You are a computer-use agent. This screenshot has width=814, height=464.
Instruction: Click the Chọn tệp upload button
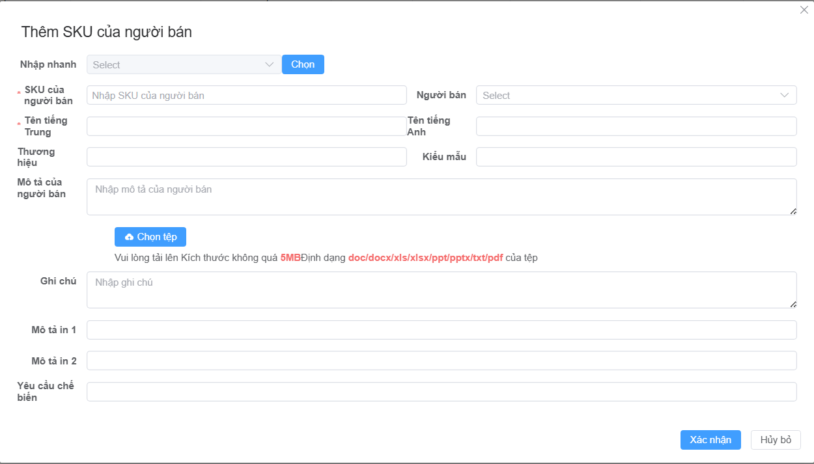point(150,237)
